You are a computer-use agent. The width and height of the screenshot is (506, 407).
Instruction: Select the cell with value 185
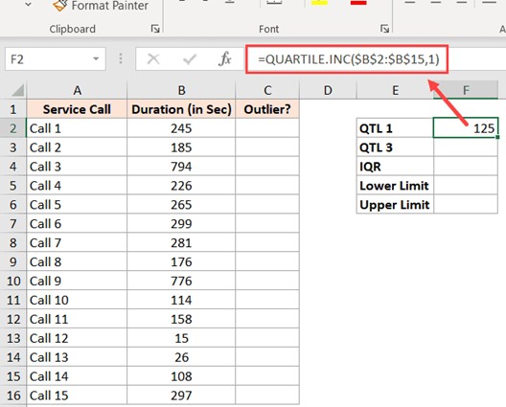coord(181,147)
